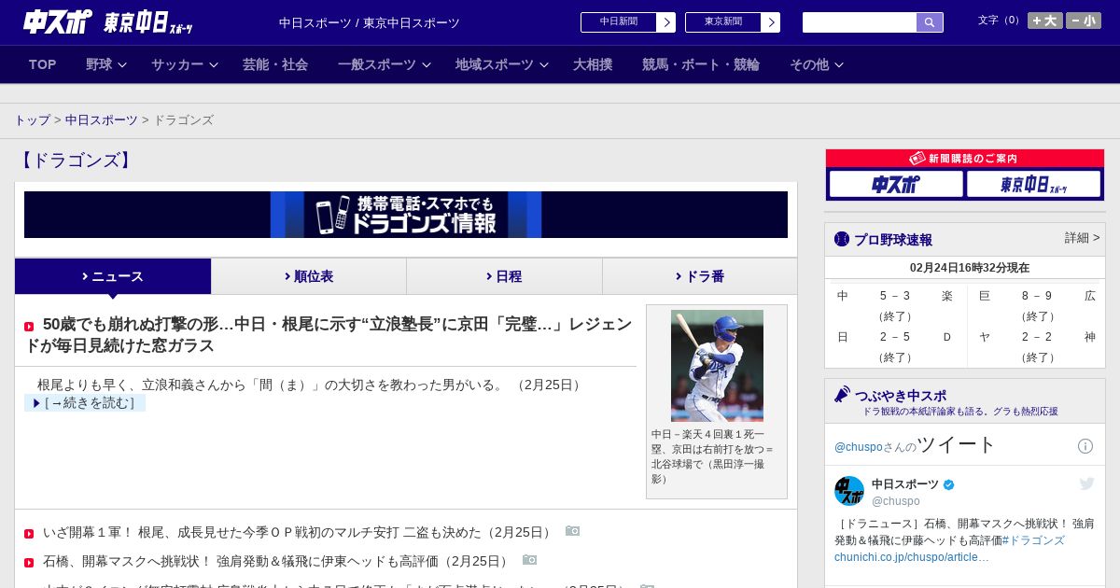Open the つぶやき中スポ heading link
The height and width of the screenshot is (588, 1120).
901,396
